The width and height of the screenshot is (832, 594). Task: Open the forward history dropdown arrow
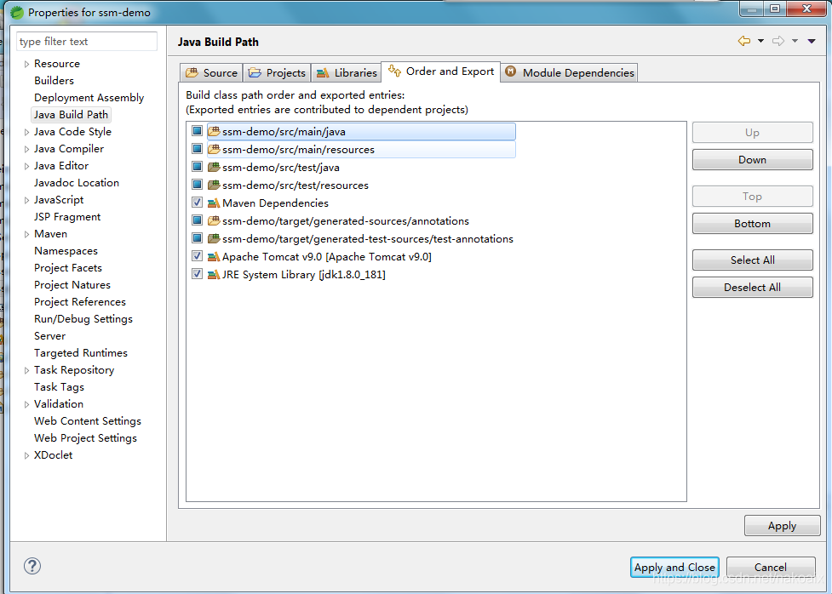[x=795, y=41]
